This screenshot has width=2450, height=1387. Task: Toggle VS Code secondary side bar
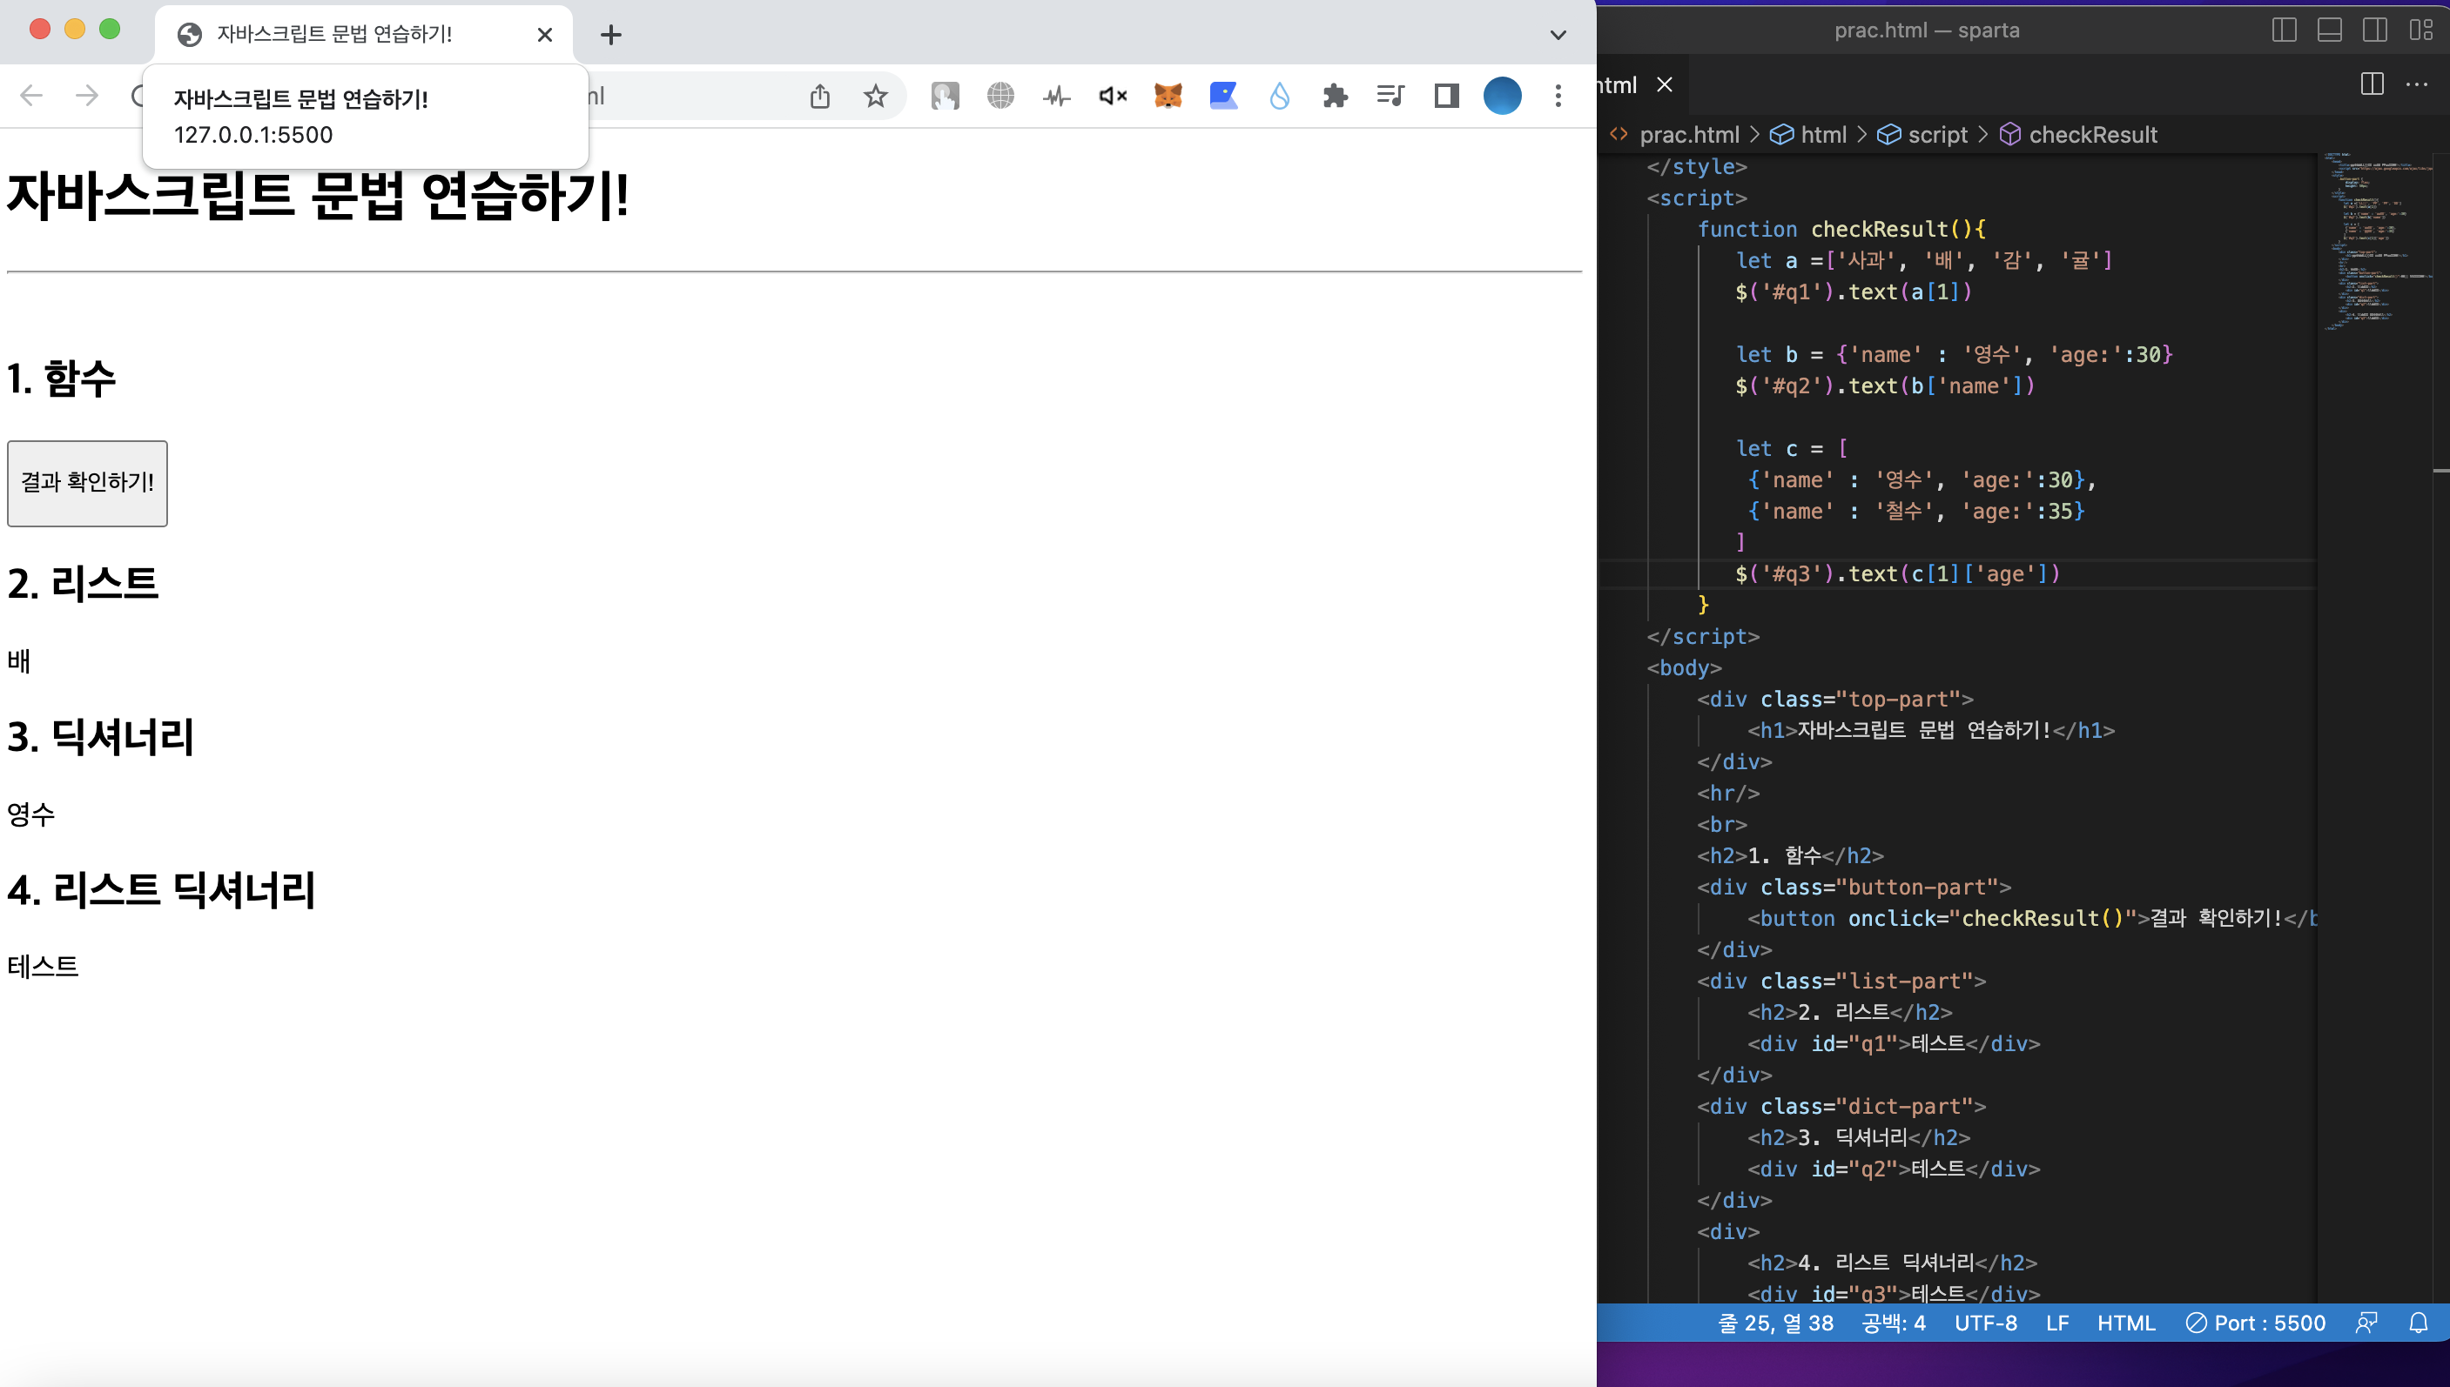point(2375,30)
